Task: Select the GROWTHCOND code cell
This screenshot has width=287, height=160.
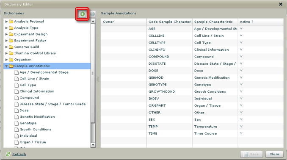Action: (169, 91)
